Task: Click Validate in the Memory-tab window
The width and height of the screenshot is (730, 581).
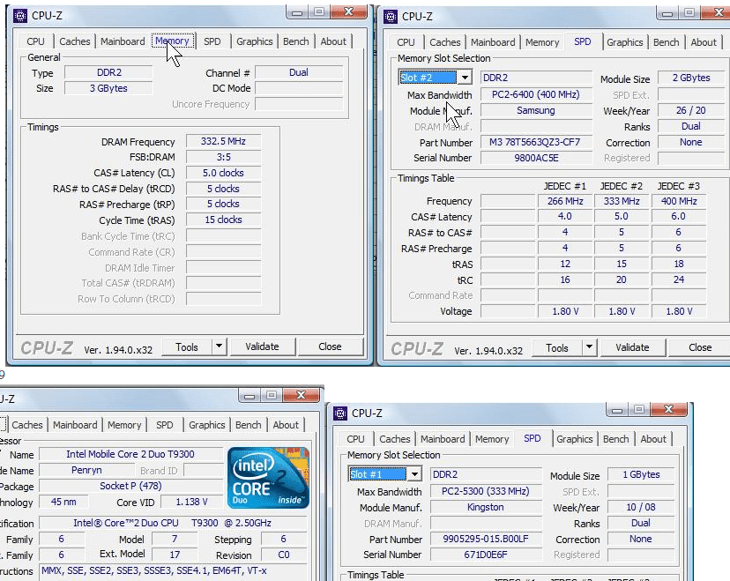Action: [x=262, y=346]
